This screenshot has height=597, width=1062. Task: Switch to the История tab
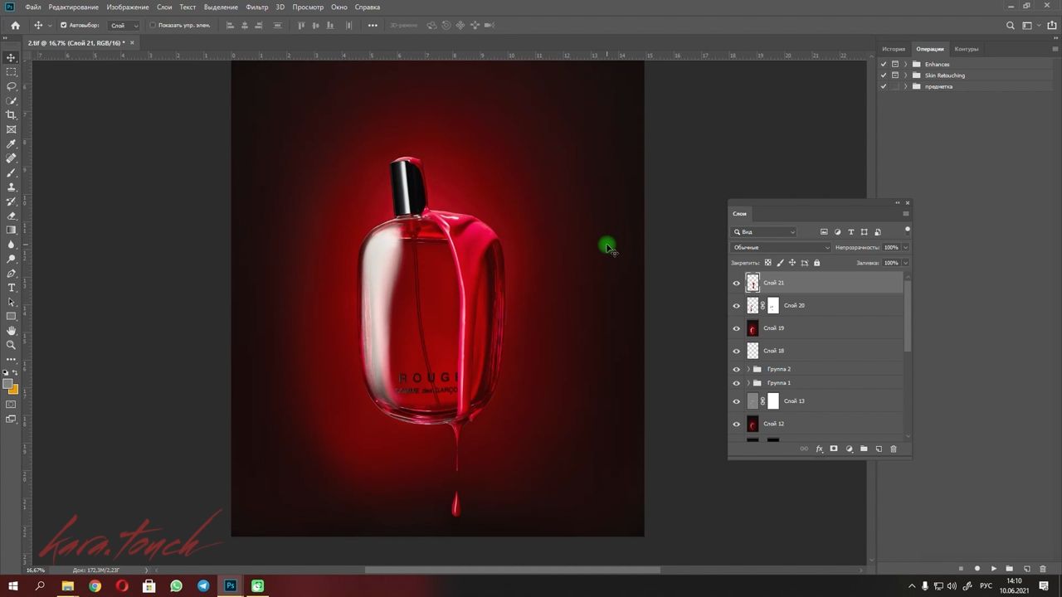click(x=894, y=49)
